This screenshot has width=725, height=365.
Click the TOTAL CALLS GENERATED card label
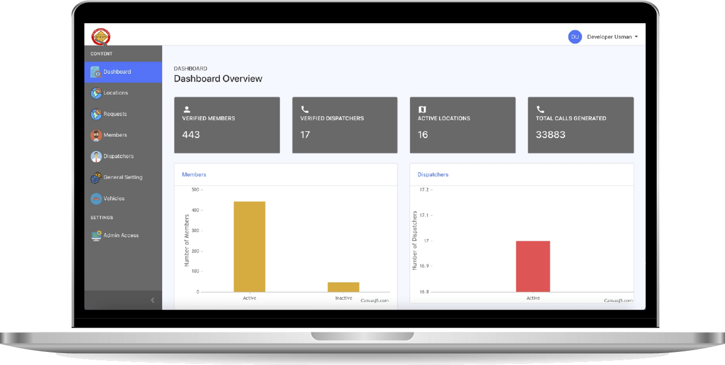coord(571,119)
